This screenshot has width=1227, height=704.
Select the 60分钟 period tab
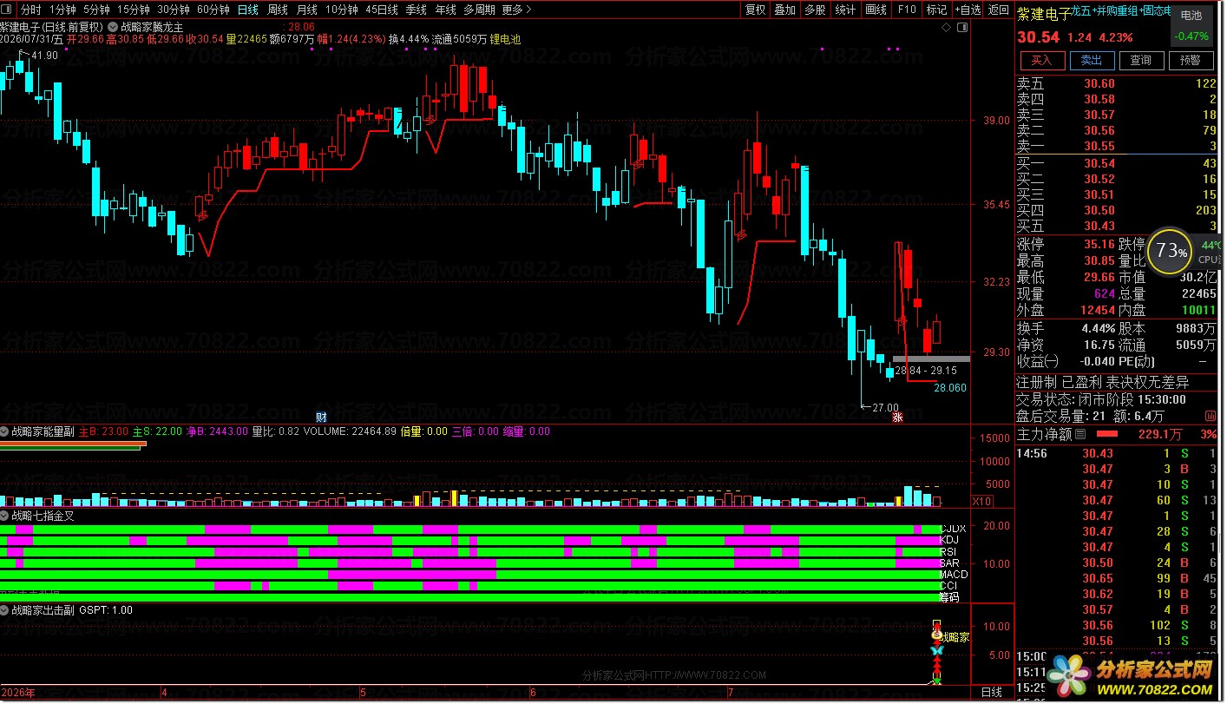pos(213,10)
